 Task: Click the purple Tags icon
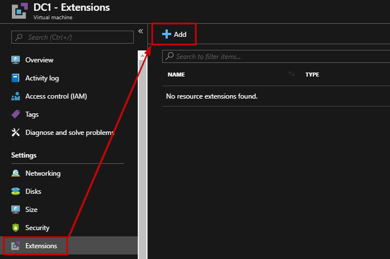pos(15,114)
